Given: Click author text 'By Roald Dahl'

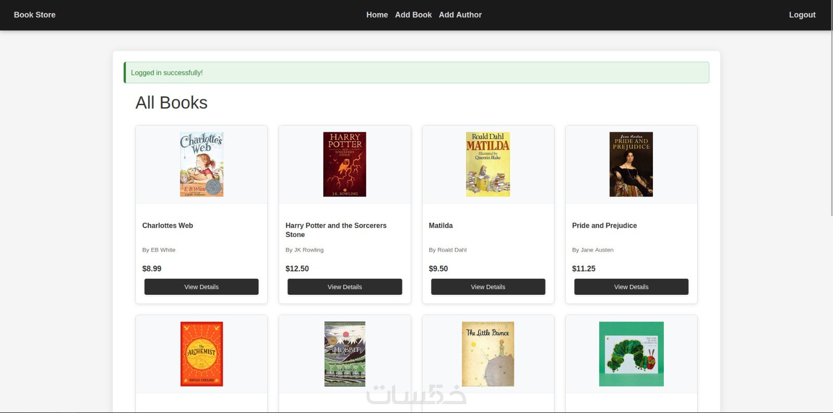Looking at the screenshot, I should 448,250.
